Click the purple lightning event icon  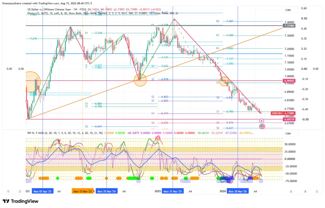pyautogui.click(x=262, y=121)
